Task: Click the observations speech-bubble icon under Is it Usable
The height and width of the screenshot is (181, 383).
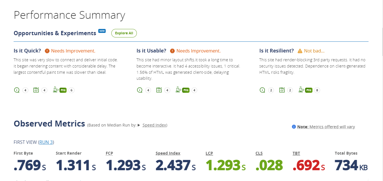Action: point(139,90)
